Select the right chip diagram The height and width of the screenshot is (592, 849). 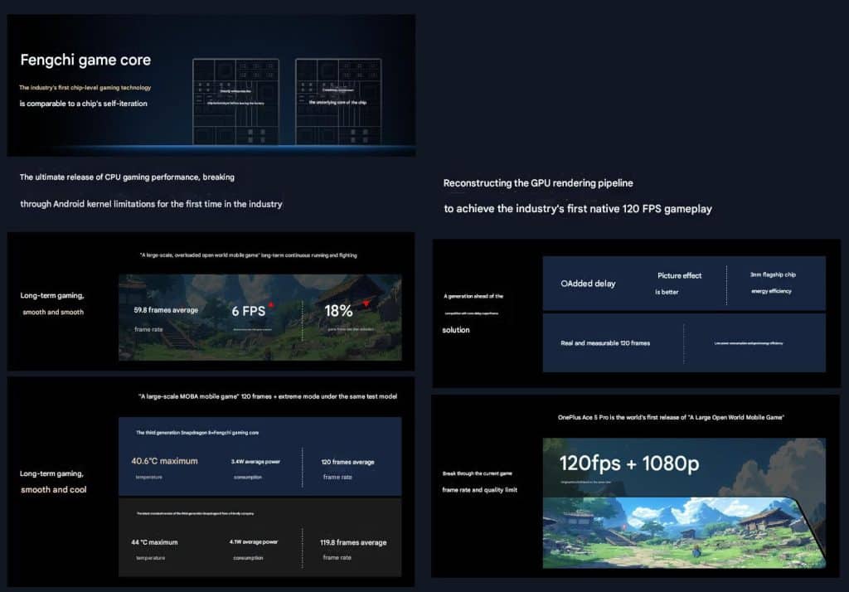[338, 100]
